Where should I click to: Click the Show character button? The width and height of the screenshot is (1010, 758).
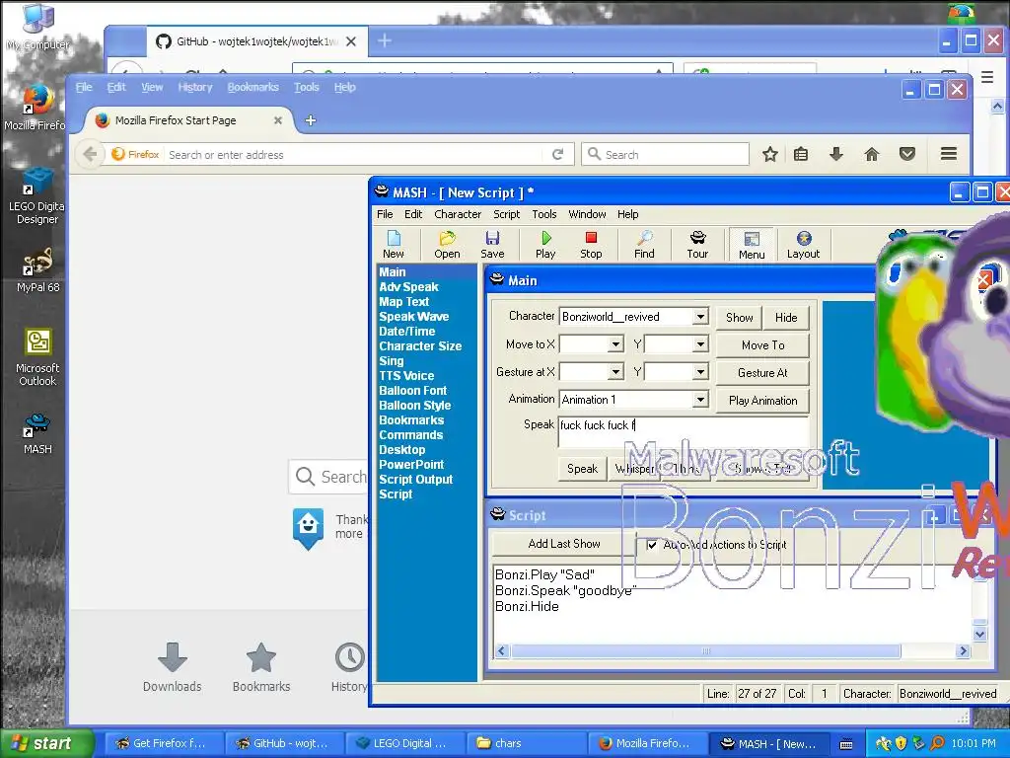(739, 317)
